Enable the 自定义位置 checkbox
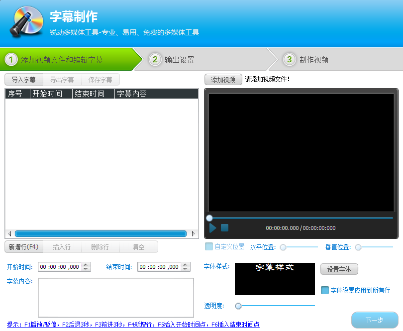 (x=209, y=247)
